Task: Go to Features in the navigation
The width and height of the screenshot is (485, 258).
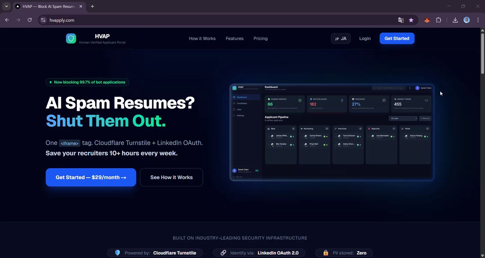Action: 235,38
